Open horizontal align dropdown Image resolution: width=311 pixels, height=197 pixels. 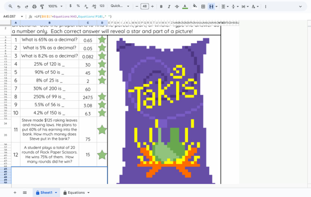pos(225,6)
